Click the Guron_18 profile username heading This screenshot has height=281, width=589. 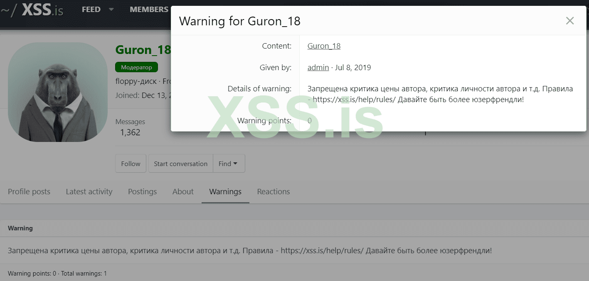[143, 49]
